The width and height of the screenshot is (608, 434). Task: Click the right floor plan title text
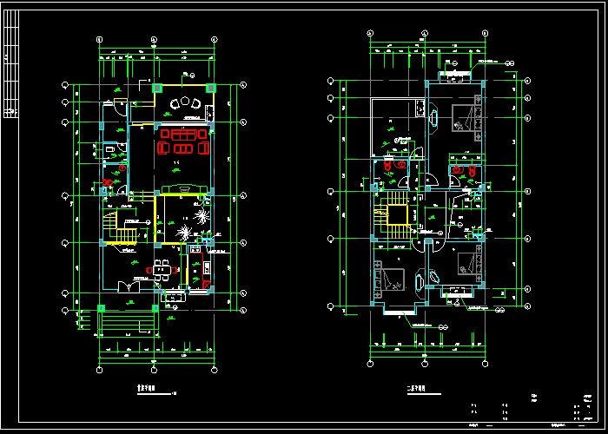click(x=420, y=390)
